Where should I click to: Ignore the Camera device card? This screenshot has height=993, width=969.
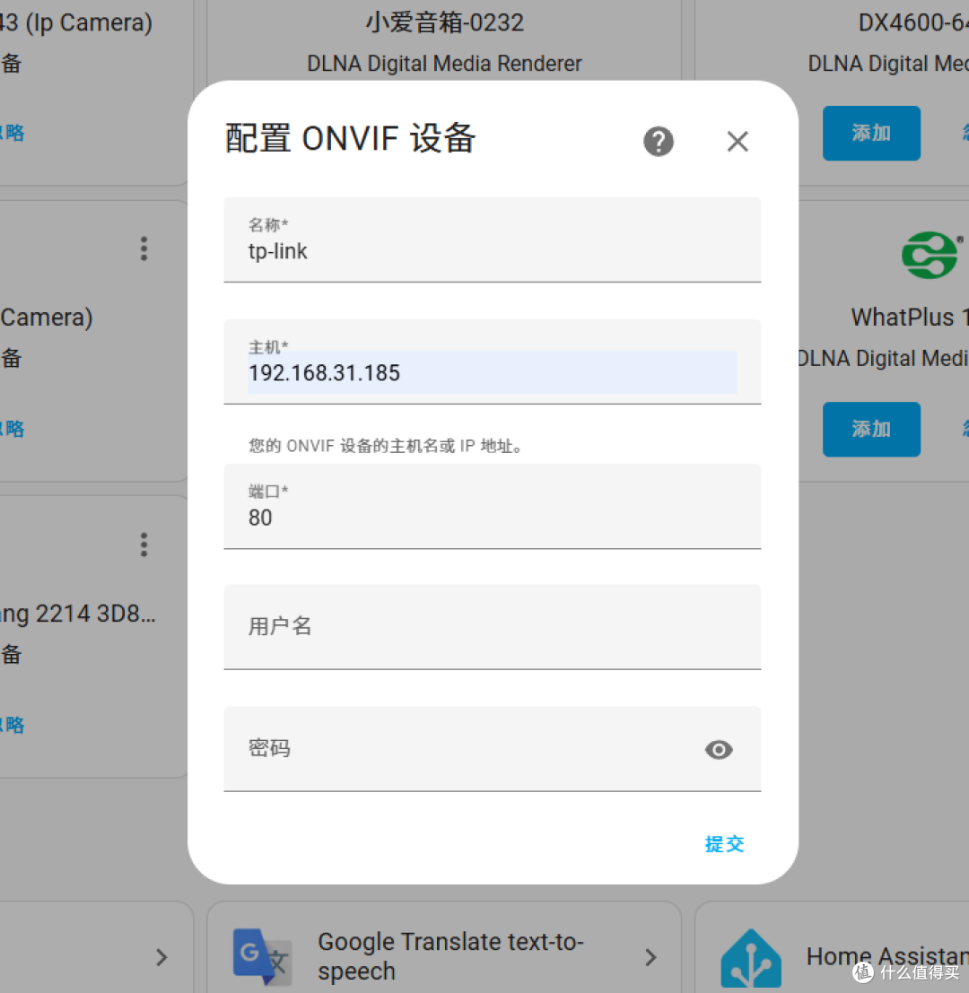click(x=12, y=429)
